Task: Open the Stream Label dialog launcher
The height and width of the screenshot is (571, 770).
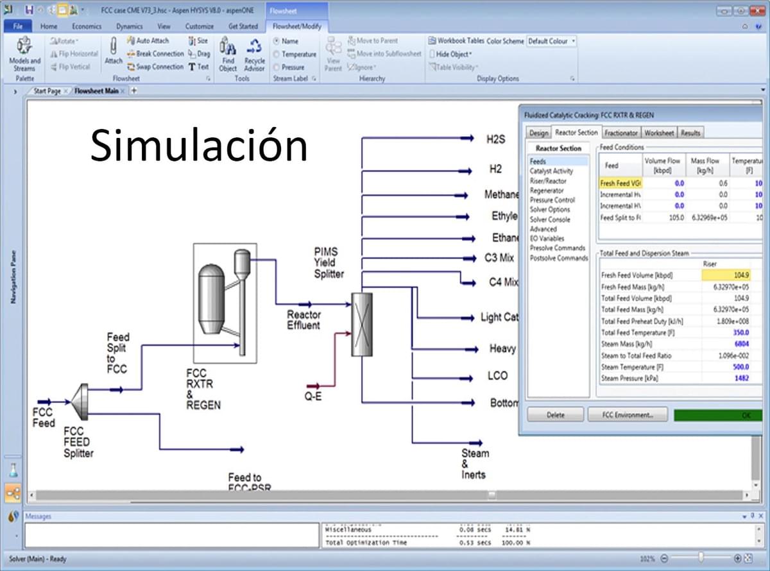Action: pyautogui.click(x=314, y=78)
